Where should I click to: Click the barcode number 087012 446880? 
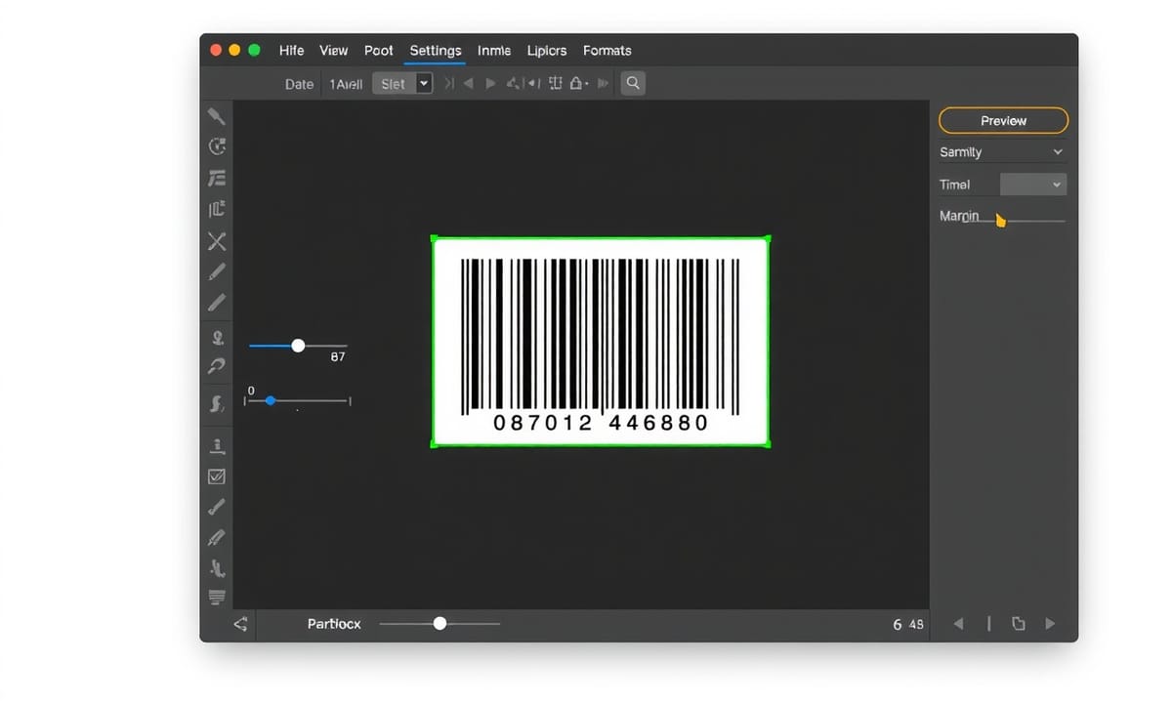[601, 423]
